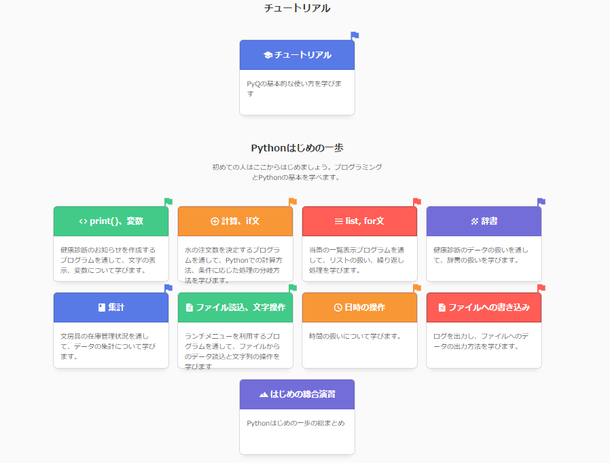Viewport: 610px width, 463px height.
Task: Click the orange flag on 日時の操作 card
Action: [x=417, y=289]
